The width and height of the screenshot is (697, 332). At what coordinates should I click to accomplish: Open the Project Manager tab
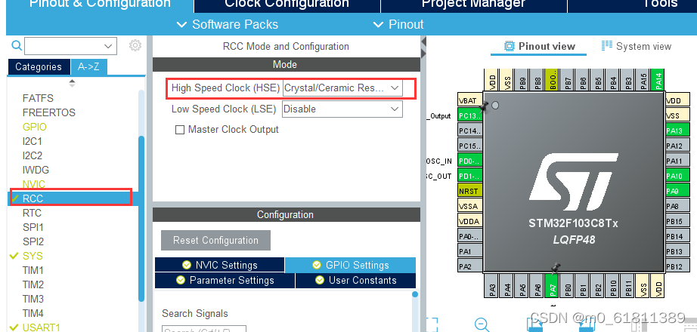coord(473,5)
